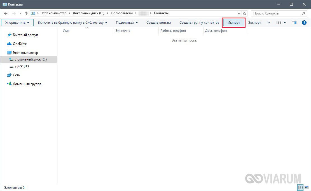Switch to details view in status bar
The height and width of the screenshot is (191, 311).
(x=301, y=187)
